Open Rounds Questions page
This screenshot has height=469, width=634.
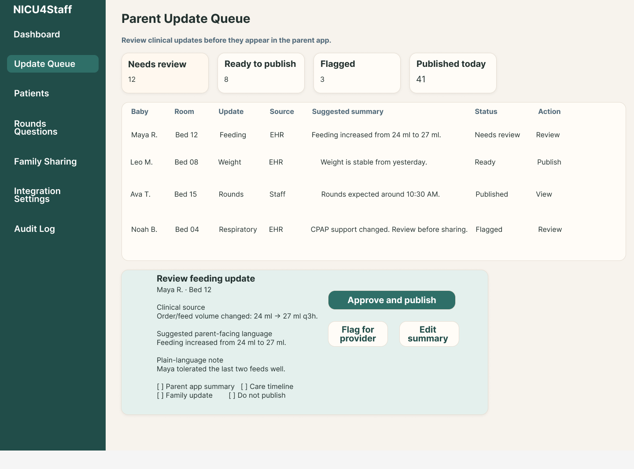[36, 128]
